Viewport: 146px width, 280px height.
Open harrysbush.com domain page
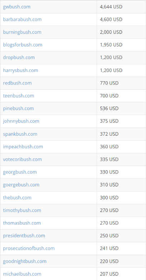[x=20, y=70]
